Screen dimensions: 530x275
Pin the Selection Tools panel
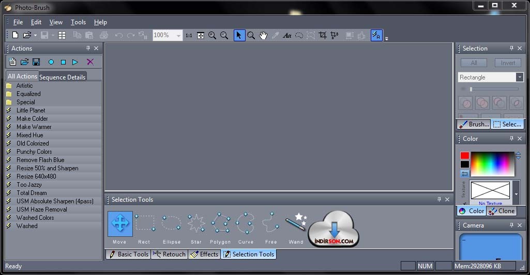(439, 200)
